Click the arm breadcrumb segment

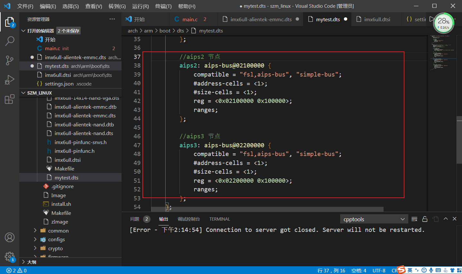[x=149, y=31]
